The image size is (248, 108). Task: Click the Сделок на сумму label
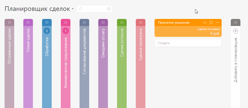click(x=209, y=29)
